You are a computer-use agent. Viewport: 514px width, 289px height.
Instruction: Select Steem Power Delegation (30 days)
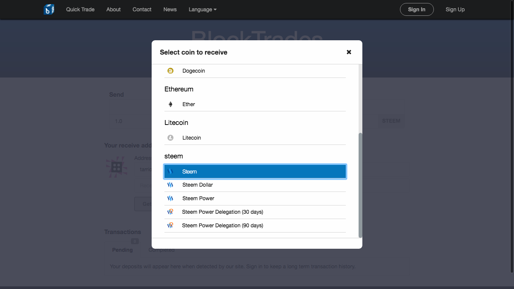coord(255,212)
